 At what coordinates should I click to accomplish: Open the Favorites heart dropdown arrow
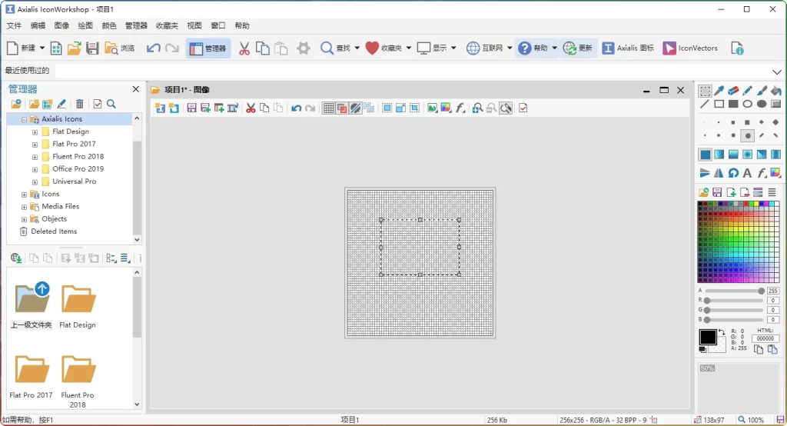coord(409,48)
